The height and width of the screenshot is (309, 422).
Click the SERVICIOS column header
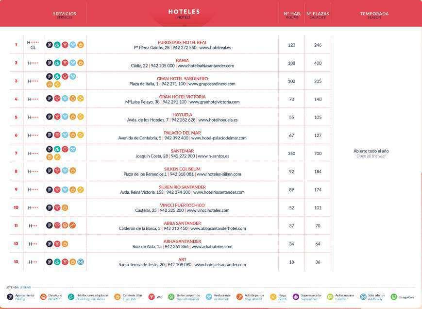point(65,14)
